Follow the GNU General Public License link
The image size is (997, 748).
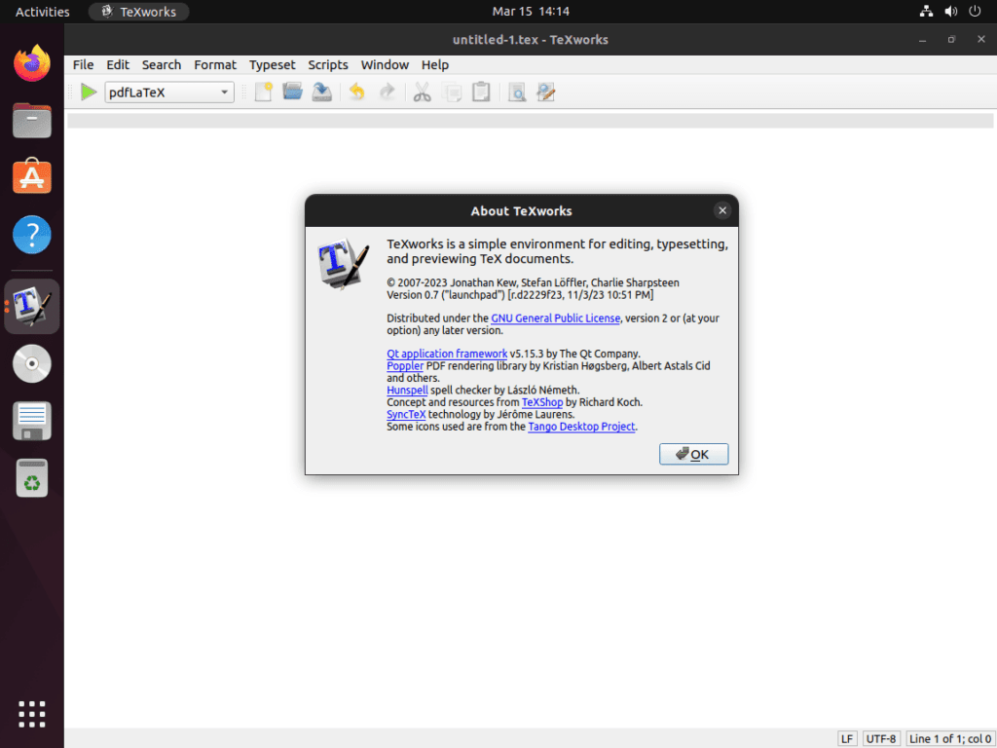pos(555,318)
